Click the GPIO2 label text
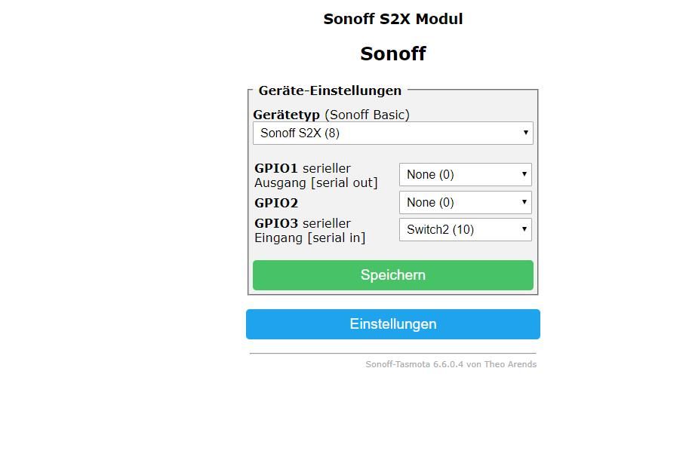Viewport: 689px width, 463px height. click(x=276, y=203)
